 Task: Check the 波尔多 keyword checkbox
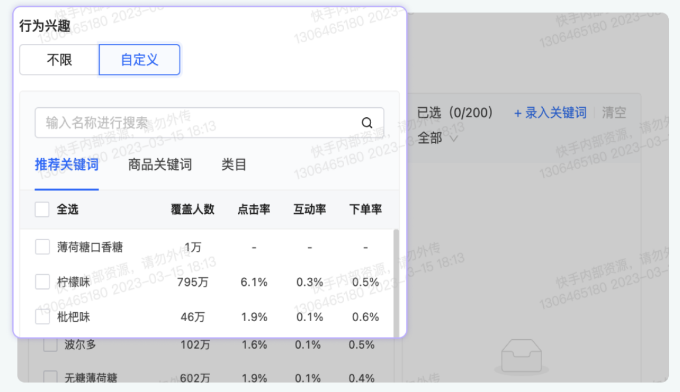click(49, 345)
